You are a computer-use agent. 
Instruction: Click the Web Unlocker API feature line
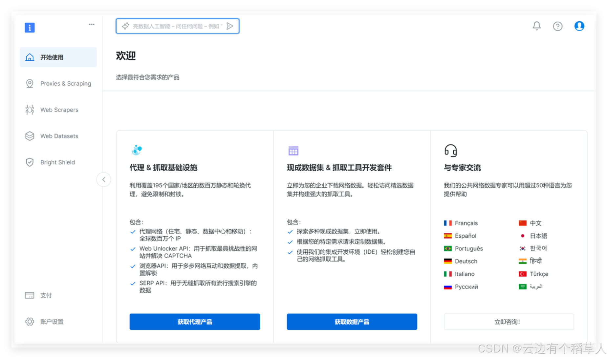click(x=198, y=252)
